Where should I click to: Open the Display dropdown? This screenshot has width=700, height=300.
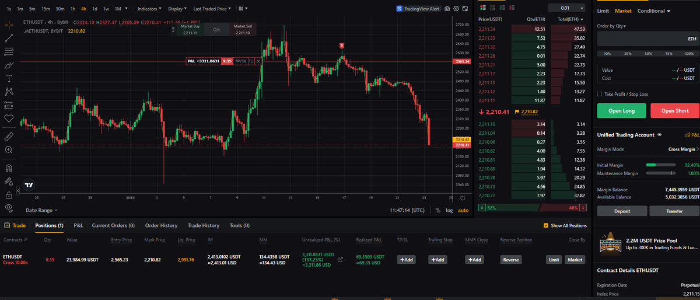177,9
